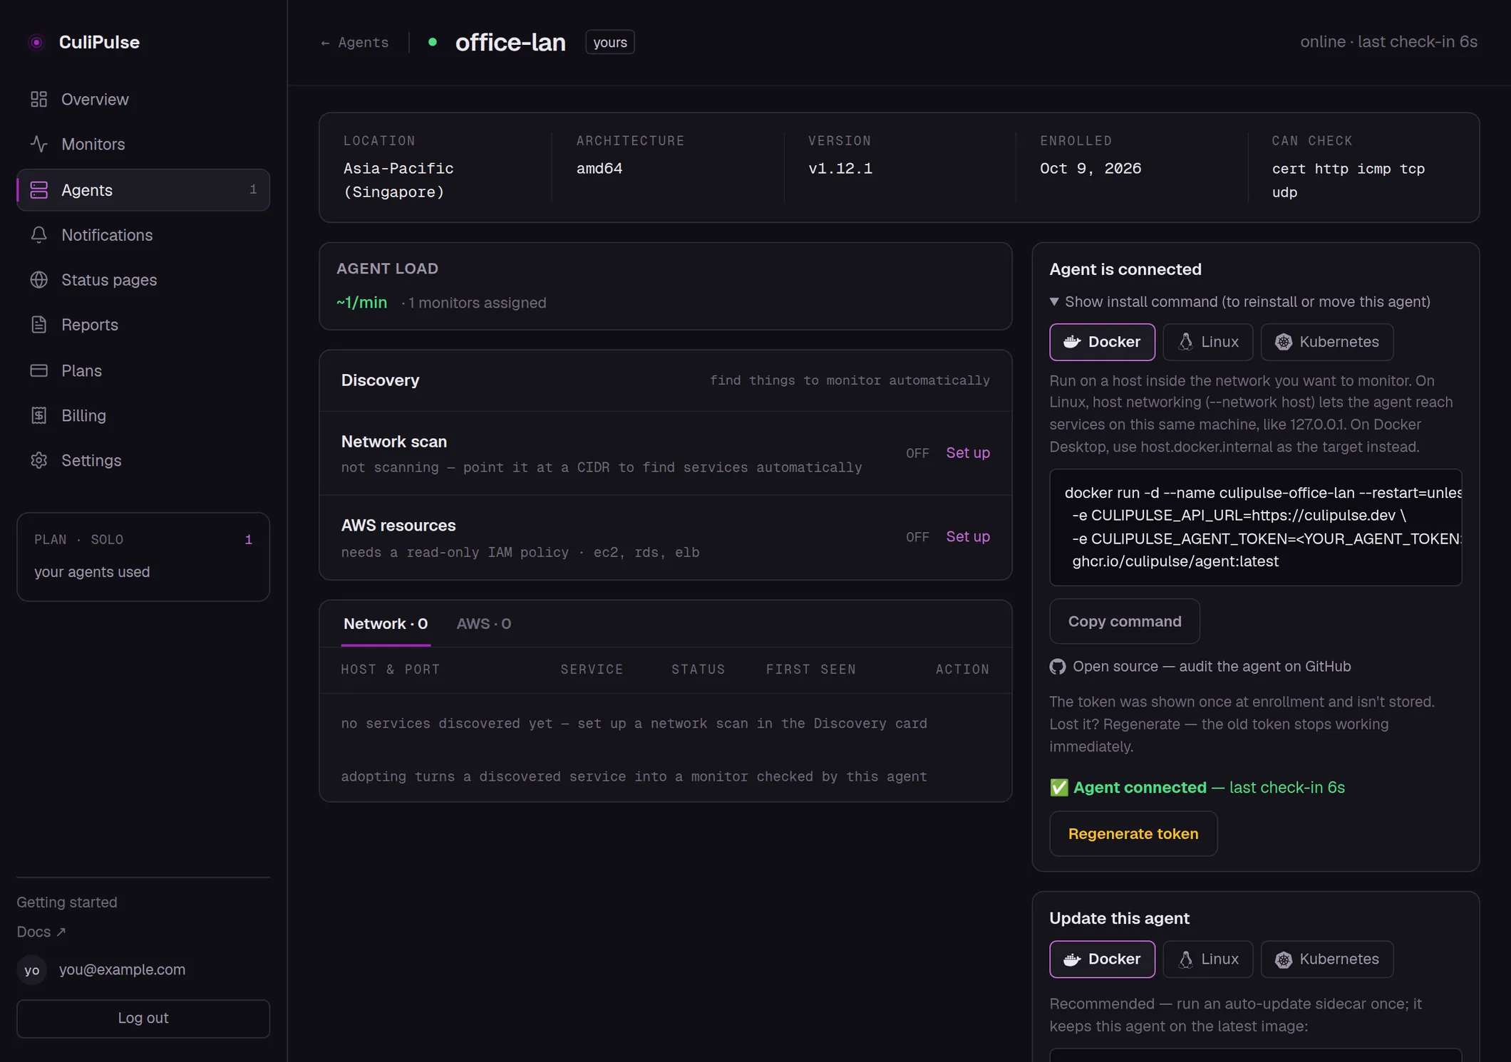The width and height of the screenshot is (1511, 1062).
Task: Open the Plan · Solo usage card
Action: pyautogui.click(x=143, y=557)
